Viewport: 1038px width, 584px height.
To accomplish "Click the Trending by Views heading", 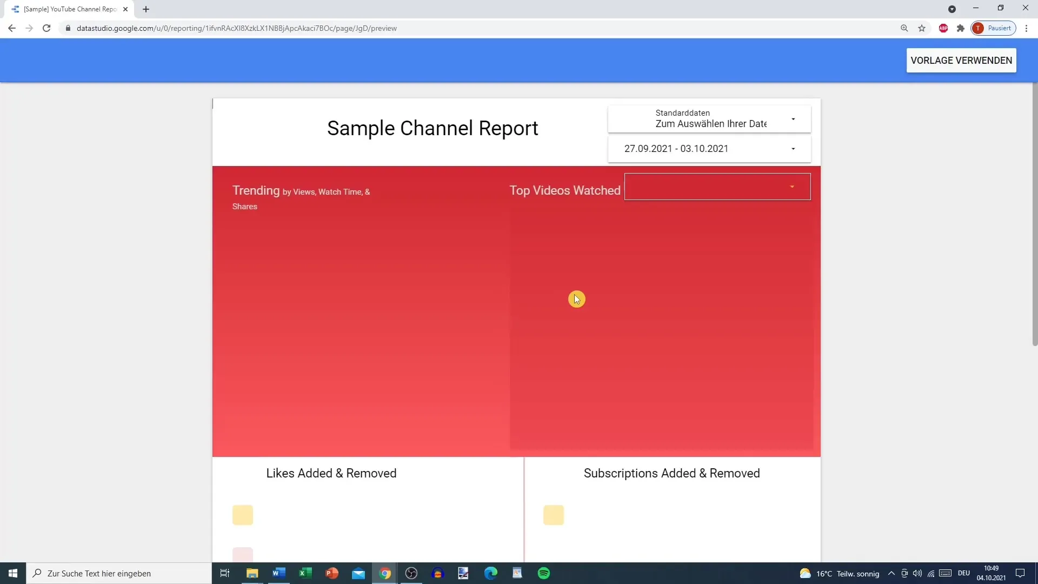I will click(x=301, y=197).
